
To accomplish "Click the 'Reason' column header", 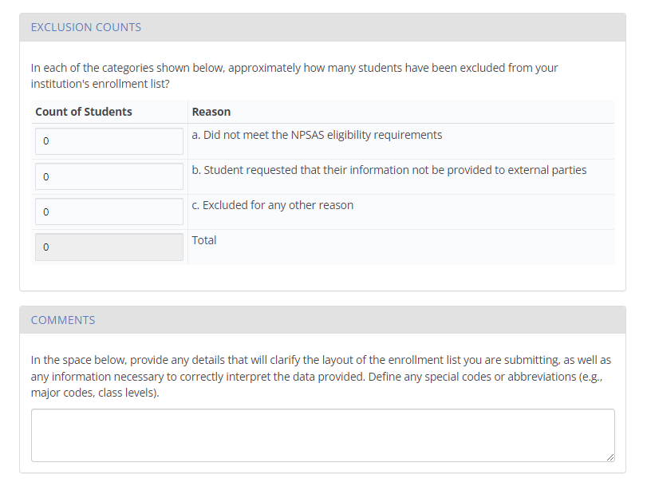I will [x=211, y=112].
